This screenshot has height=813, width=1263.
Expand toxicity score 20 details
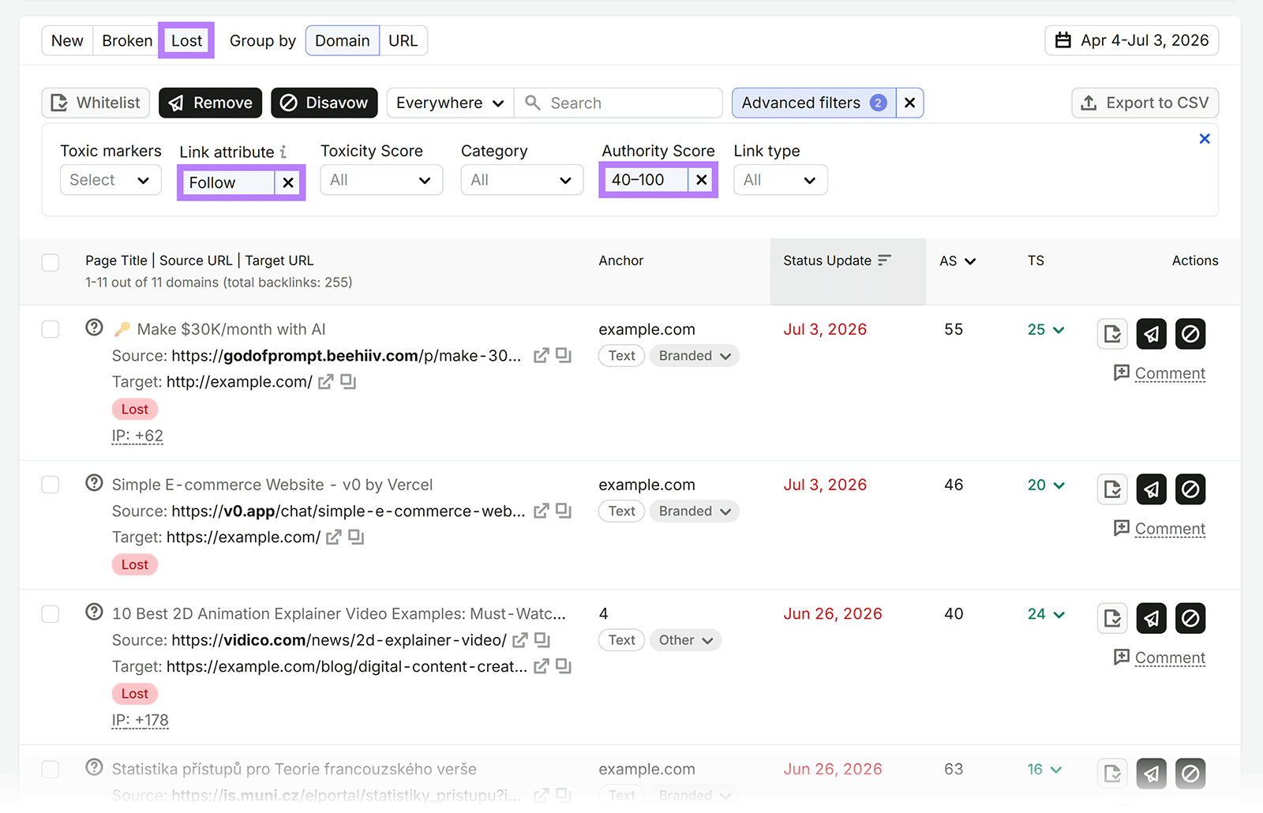coord(1047,485)
